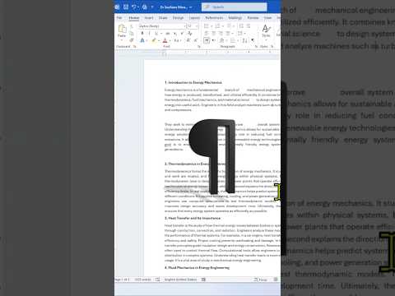Apply bullet list formatting
This screenshot has width=395, height=296.
pos(207,26)
